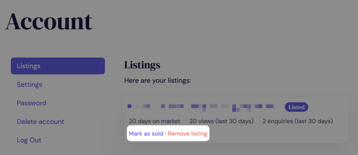Click the 20 days on market stat

155,121
